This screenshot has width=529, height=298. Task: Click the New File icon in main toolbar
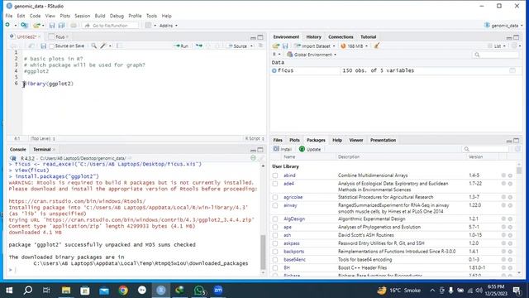(x=7, y=26)
